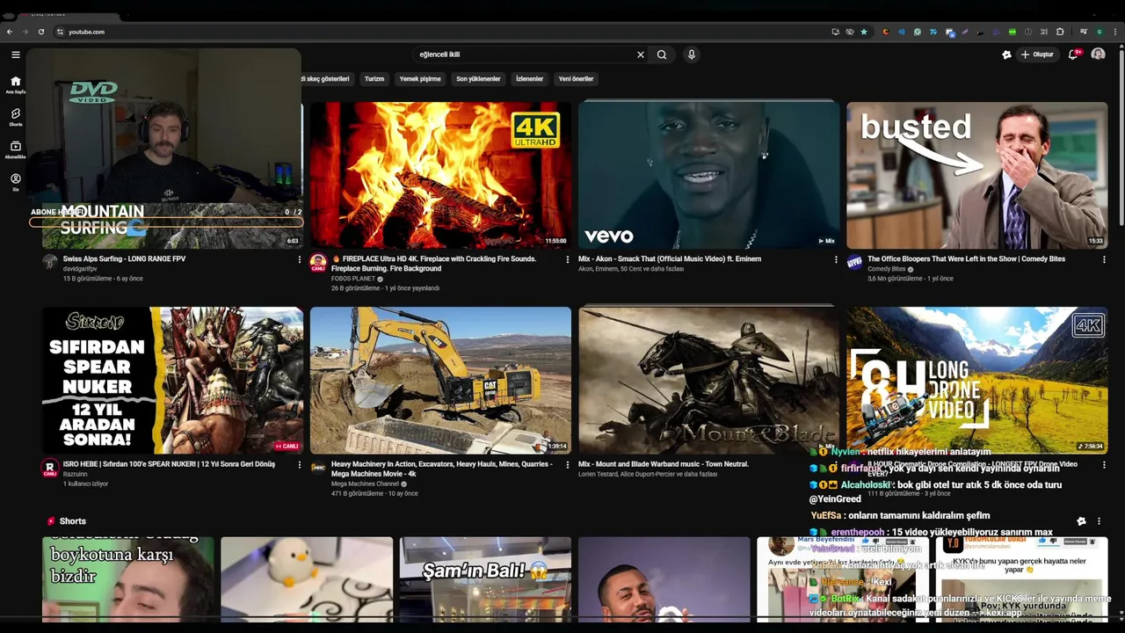Select the Turizm filter chip
The height and width of the screenshot is (633, 1125).
click(374, 79)
